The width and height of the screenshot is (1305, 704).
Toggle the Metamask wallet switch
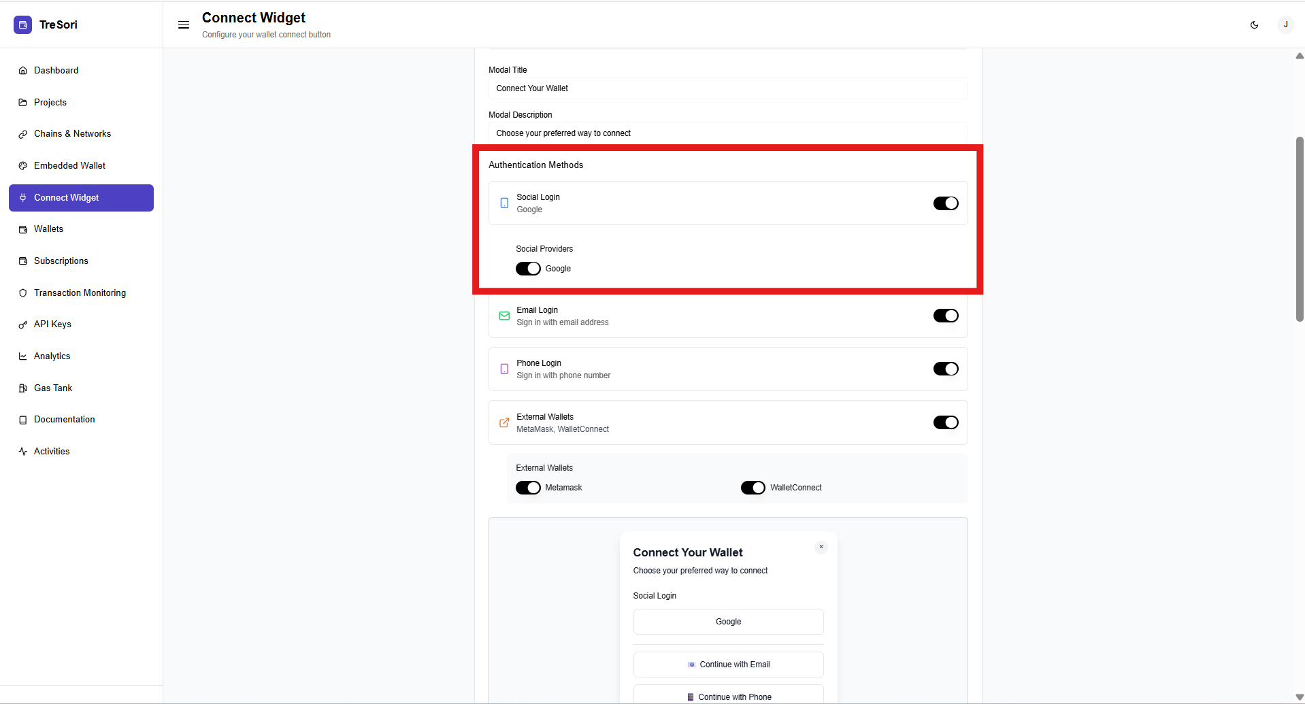[x=528, y=488]
